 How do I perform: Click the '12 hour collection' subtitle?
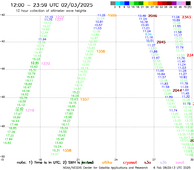click(x=51, y=11)
